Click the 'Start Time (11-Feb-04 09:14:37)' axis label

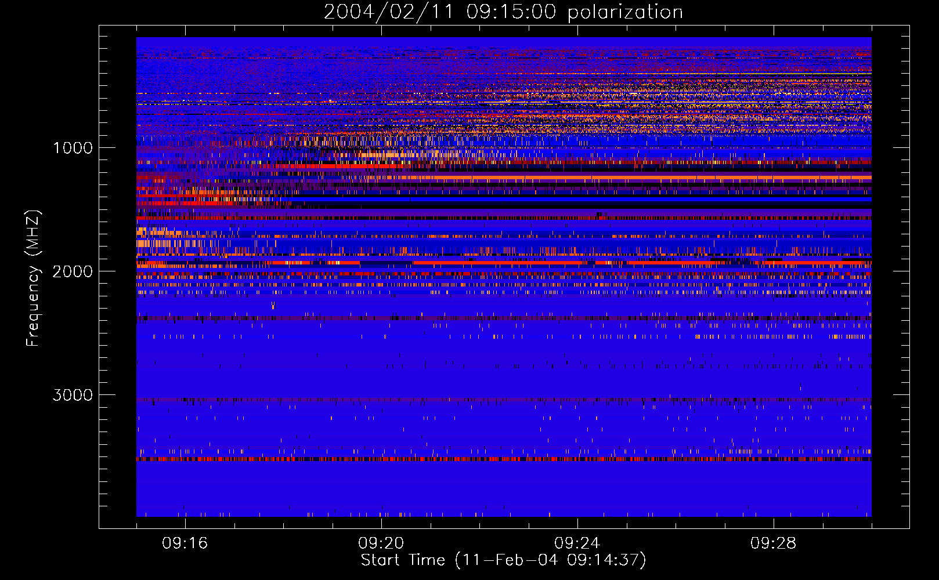(504, 560)
